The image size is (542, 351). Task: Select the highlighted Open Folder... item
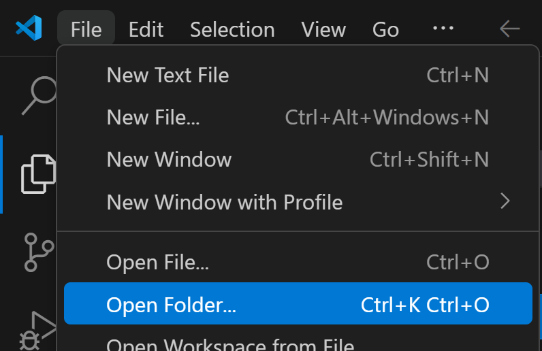tap(298, 303)
